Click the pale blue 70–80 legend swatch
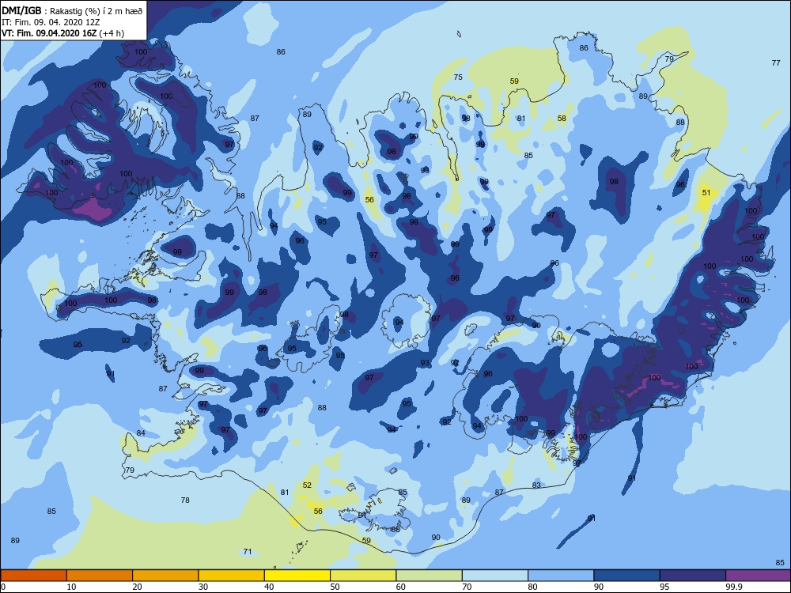791x593 pixels. 495,576
